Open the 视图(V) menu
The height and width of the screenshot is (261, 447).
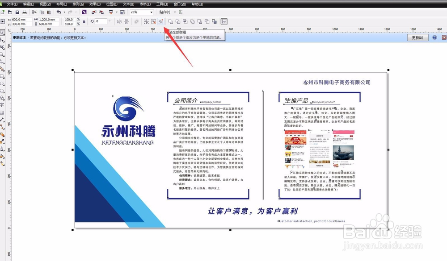click(x=45, y=4)
